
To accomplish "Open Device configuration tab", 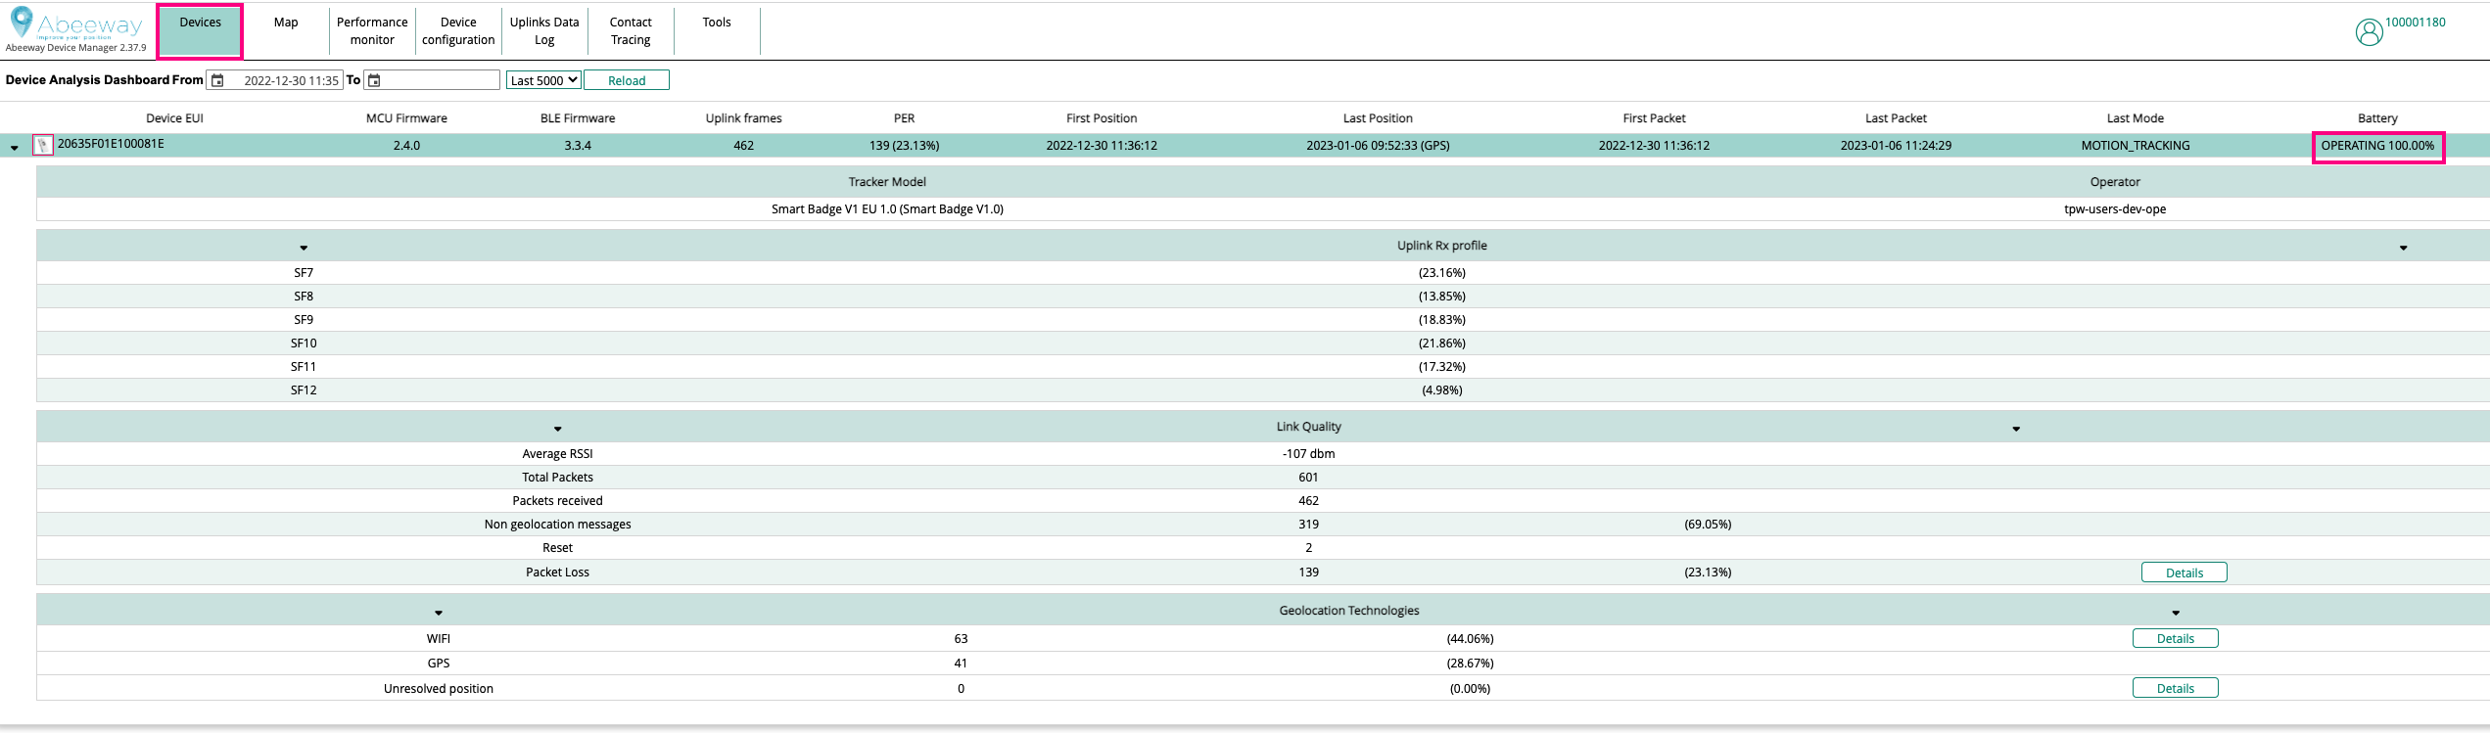I will coord(458,31).
